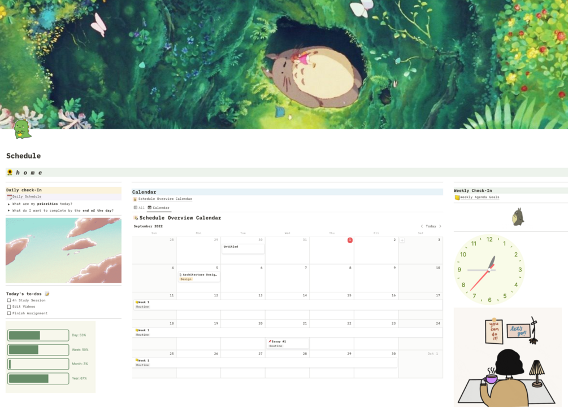
Task: Click the 'Oct 1' date cell label
Action: point(432,354)
